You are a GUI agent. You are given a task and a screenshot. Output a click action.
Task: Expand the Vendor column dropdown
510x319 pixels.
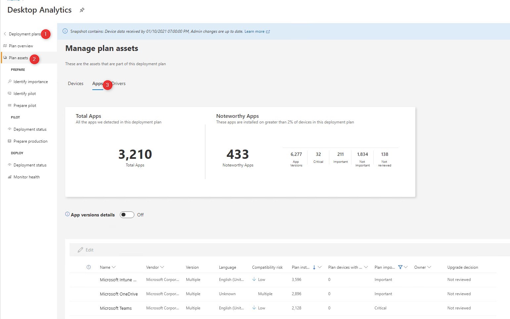click(162, 267)
